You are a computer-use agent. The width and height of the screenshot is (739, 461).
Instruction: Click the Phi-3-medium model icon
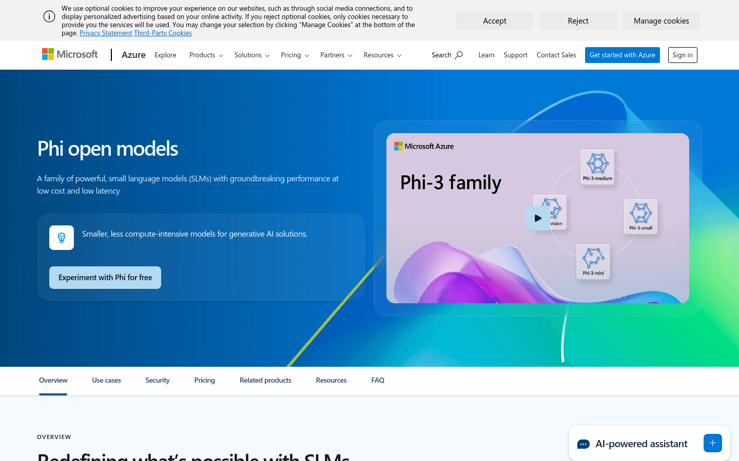[x=597, y=167]
